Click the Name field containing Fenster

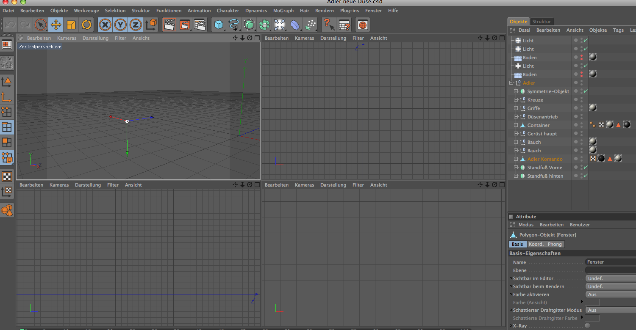click(x=610, y=262)
